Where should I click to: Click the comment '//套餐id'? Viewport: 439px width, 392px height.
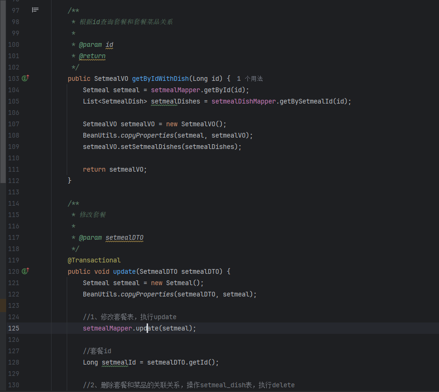pyautogui.click(x=97, y=351)
